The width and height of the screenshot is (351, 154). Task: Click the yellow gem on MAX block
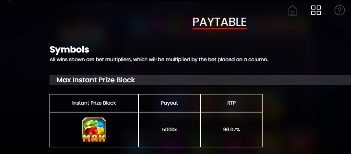(101, 131)
